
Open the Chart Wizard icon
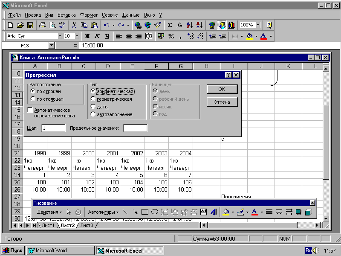coord(231,25)
